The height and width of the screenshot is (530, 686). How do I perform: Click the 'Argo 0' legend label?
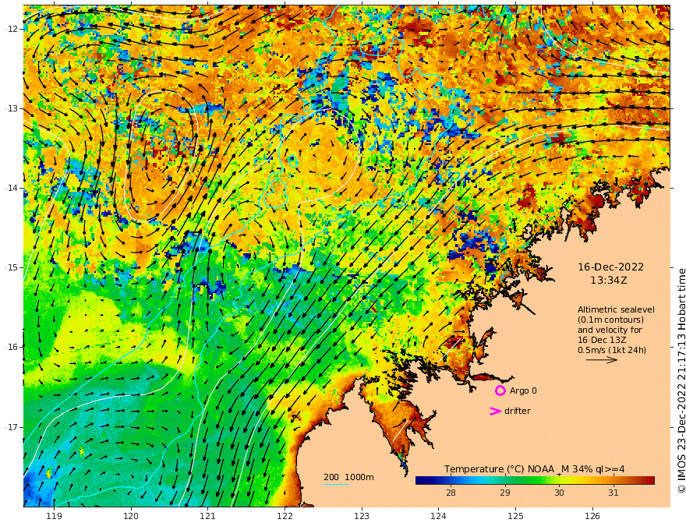[x=523, y=390]
